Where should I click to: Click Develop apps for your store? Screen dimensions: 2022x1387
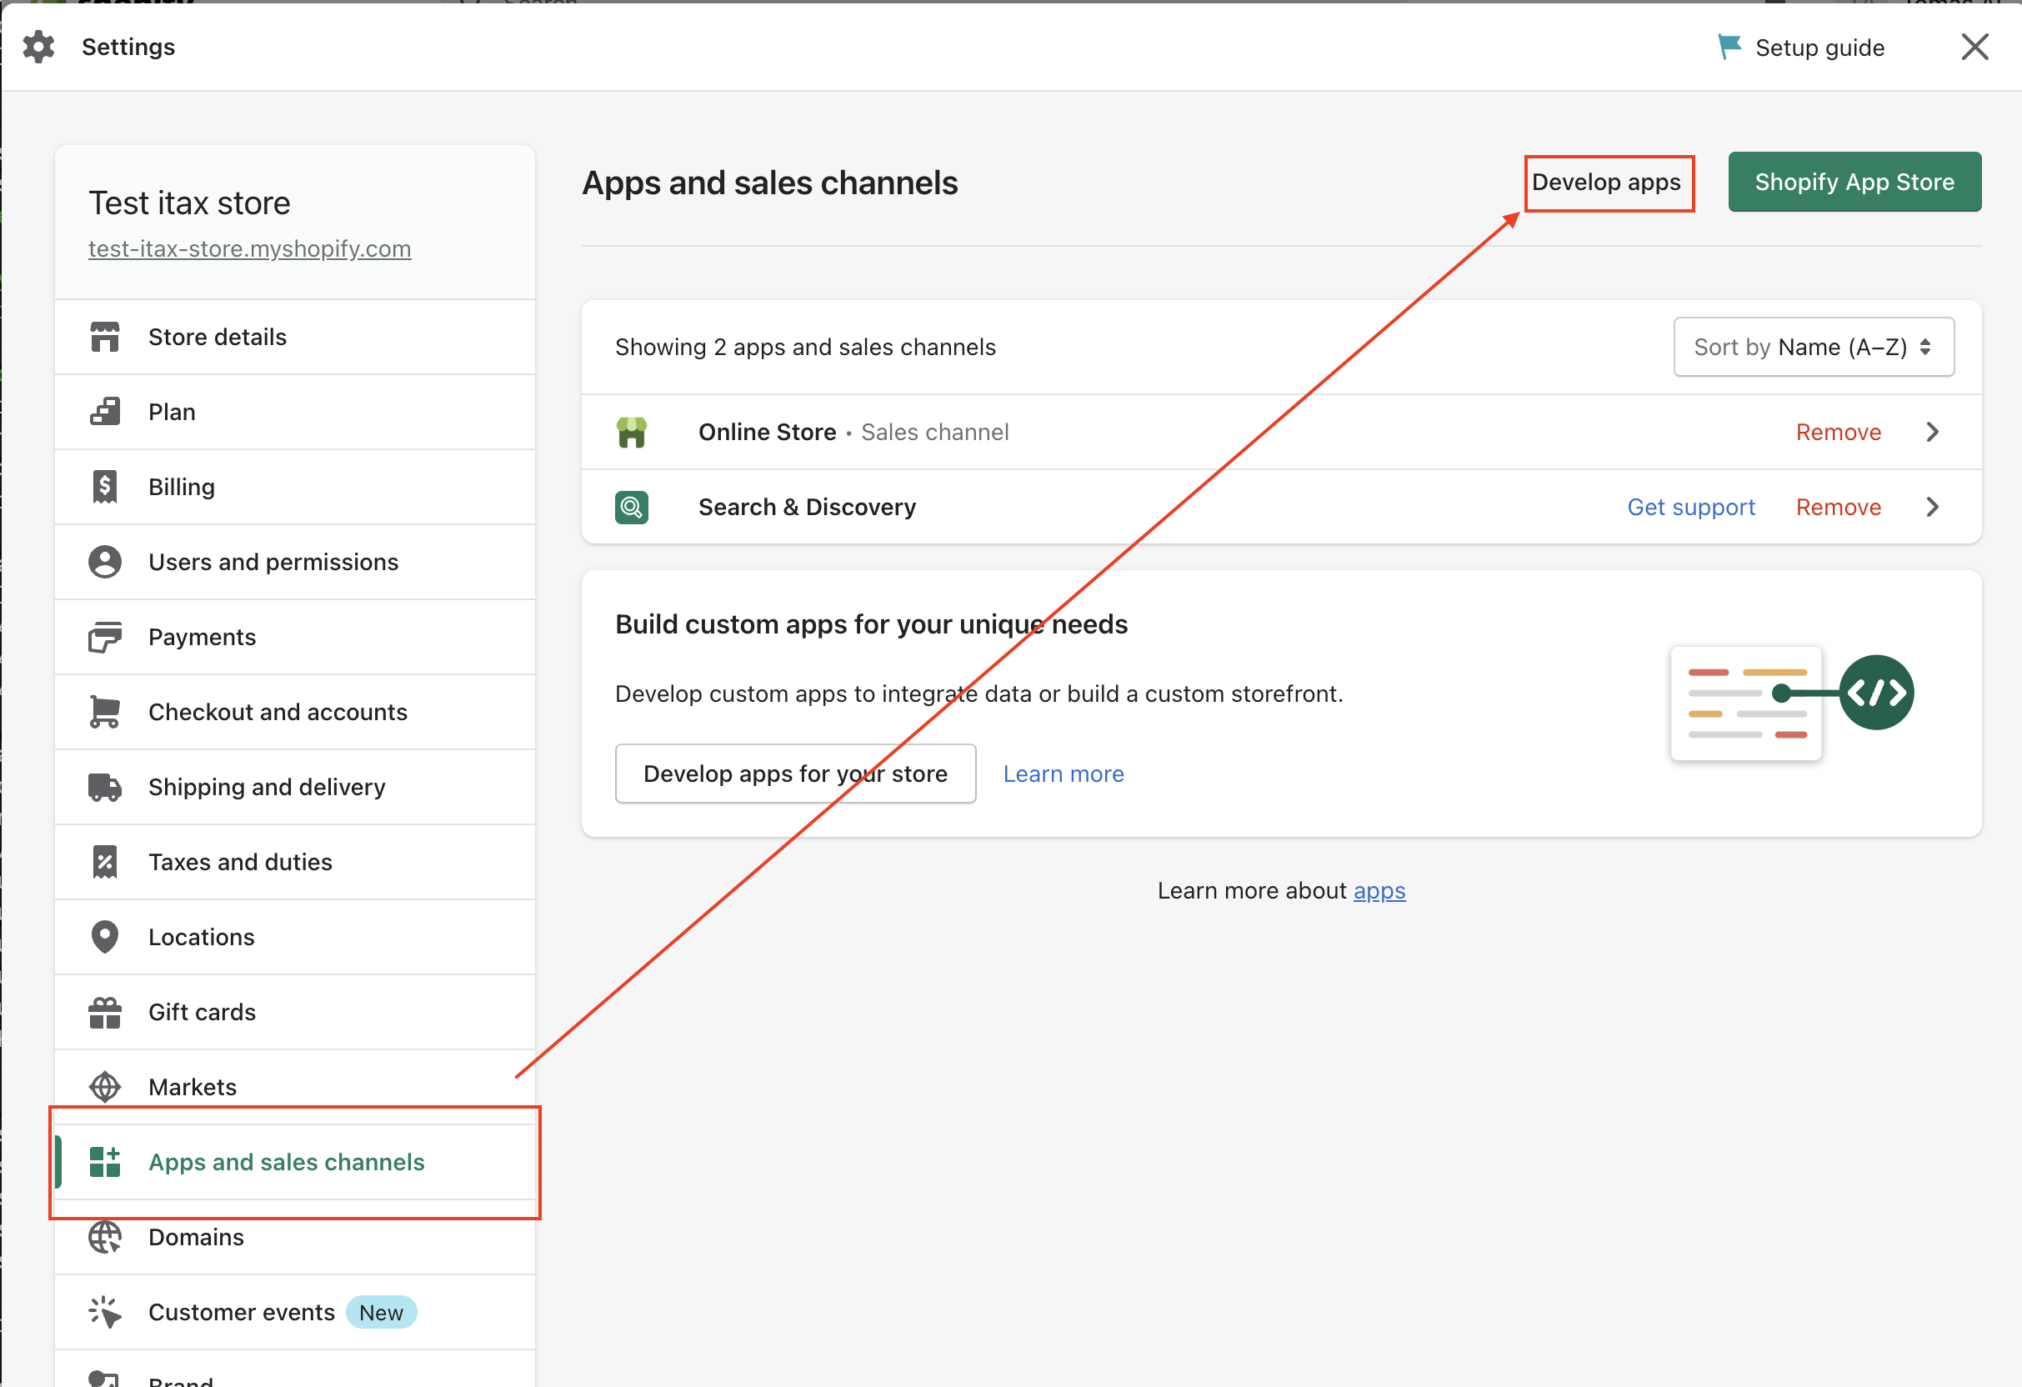[795, 774]
